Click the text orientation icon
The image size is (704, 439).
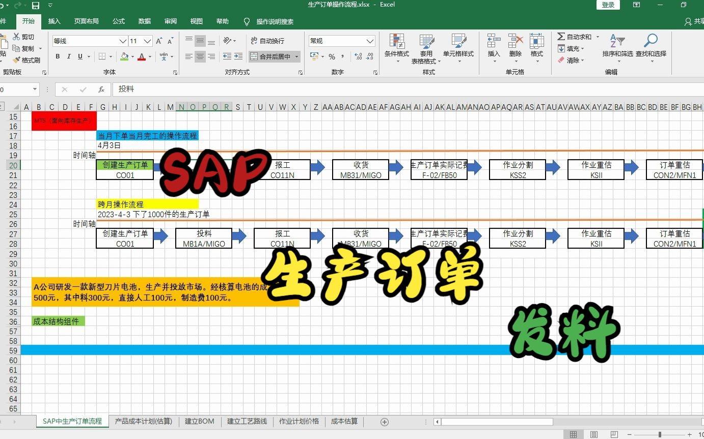[x=228, y=40]
